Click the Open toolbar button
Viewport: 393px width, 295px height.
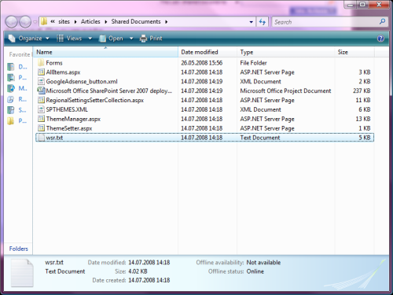(111, 39)
